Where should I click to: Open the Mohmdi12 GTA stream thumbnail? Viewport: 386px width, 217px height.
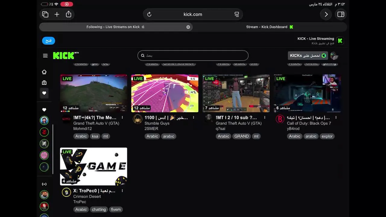pyautogui.click(x=93, y=93)
